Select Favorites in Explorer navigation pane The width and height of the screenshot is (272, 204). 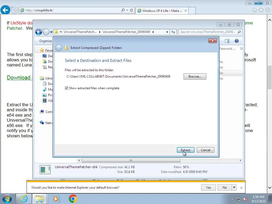(x=46, y=50)
